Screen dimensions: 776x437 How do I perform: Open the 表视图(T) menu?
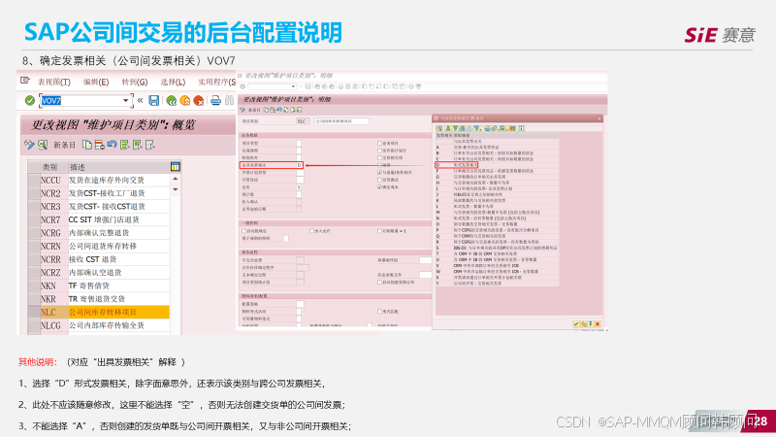pyautogui.click(x=54, y=82)
